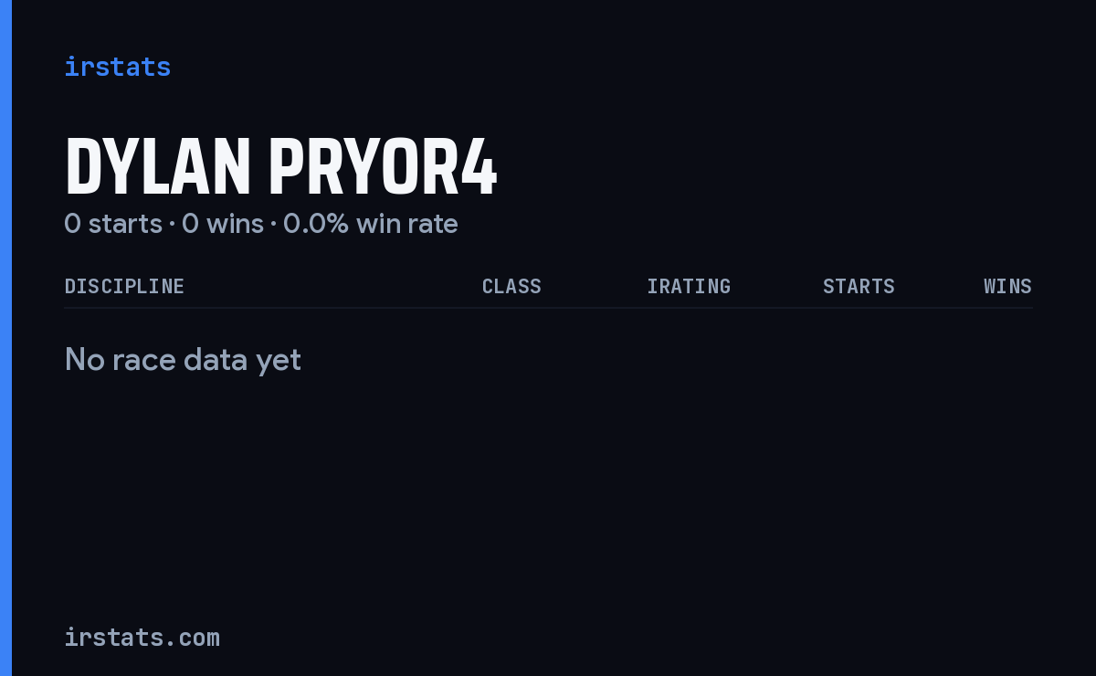
Task: Click the blue vertical accent bar
Action: tap(5, 338)
